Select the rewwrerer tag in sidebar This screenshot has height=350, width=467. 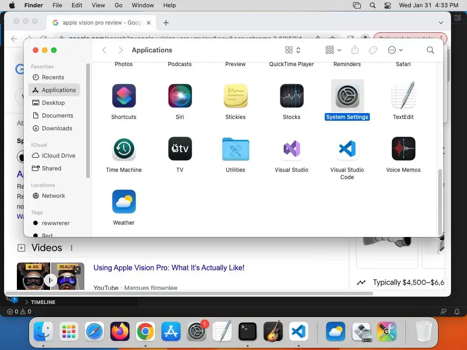pos(54,223)
